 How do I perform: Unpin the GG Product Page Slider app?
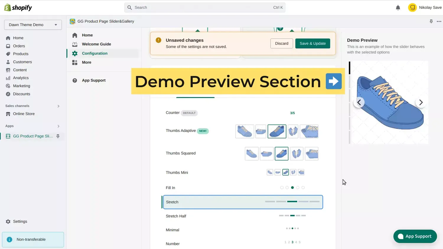(58, 136)
